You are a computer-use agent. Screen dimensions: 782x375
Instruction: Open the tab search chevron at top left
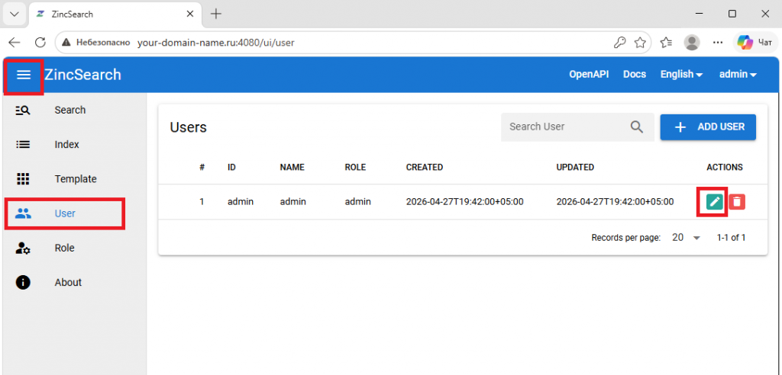tap(15, 14)
